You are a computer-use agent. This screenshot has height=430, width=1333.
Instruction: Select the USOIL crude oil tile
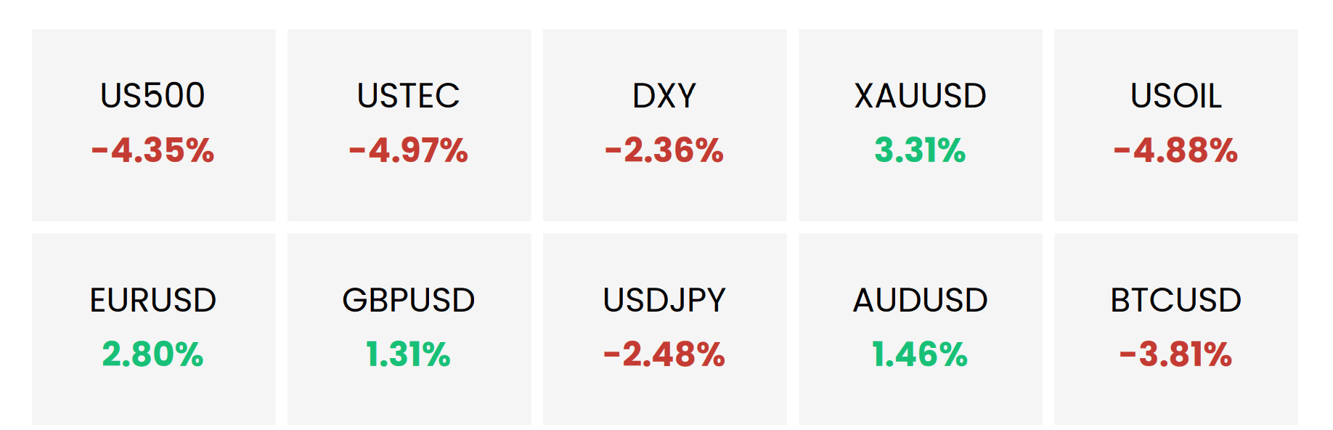[1176, 125]
